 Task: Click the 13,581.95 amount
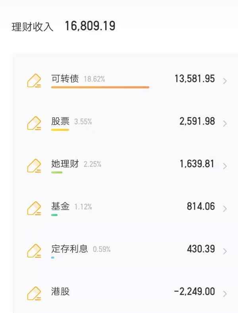pyautogui.click(x=195, y=79)
